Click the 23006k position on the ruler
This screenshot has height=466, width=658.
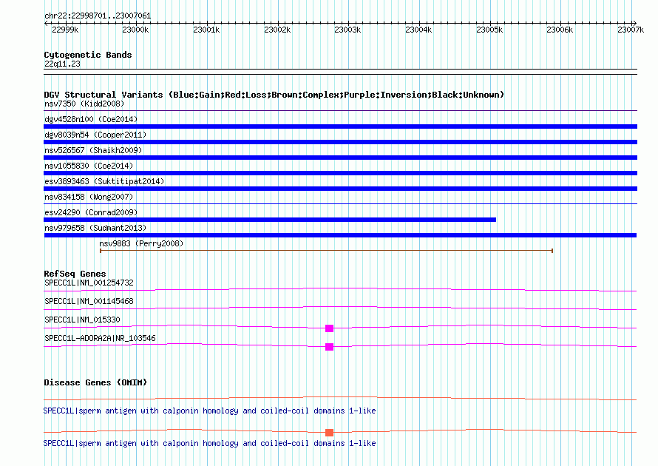[x=560, y=30]
